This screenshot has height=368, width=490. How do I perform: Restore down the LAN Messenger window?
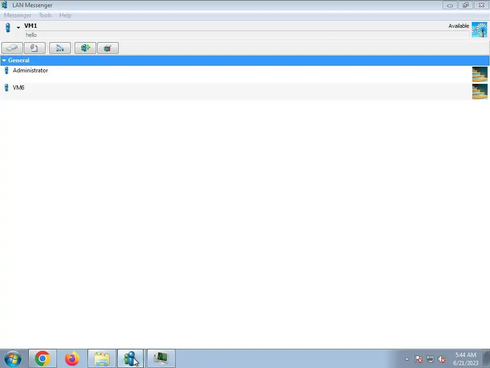tap(466, 5)
